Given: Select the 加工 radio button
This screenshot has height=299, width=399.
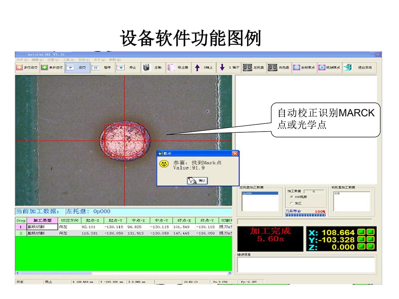Looking at the screenshot, I should [x=292, y=203].
